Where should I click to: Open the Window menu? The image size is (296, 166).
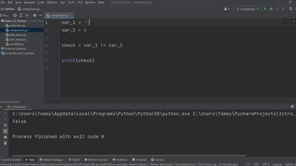click(90, 2)
